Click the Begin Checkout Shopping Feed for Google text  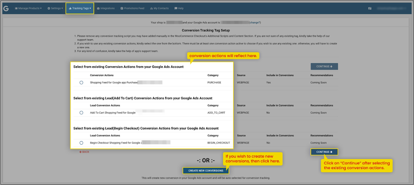click(116, 142)
